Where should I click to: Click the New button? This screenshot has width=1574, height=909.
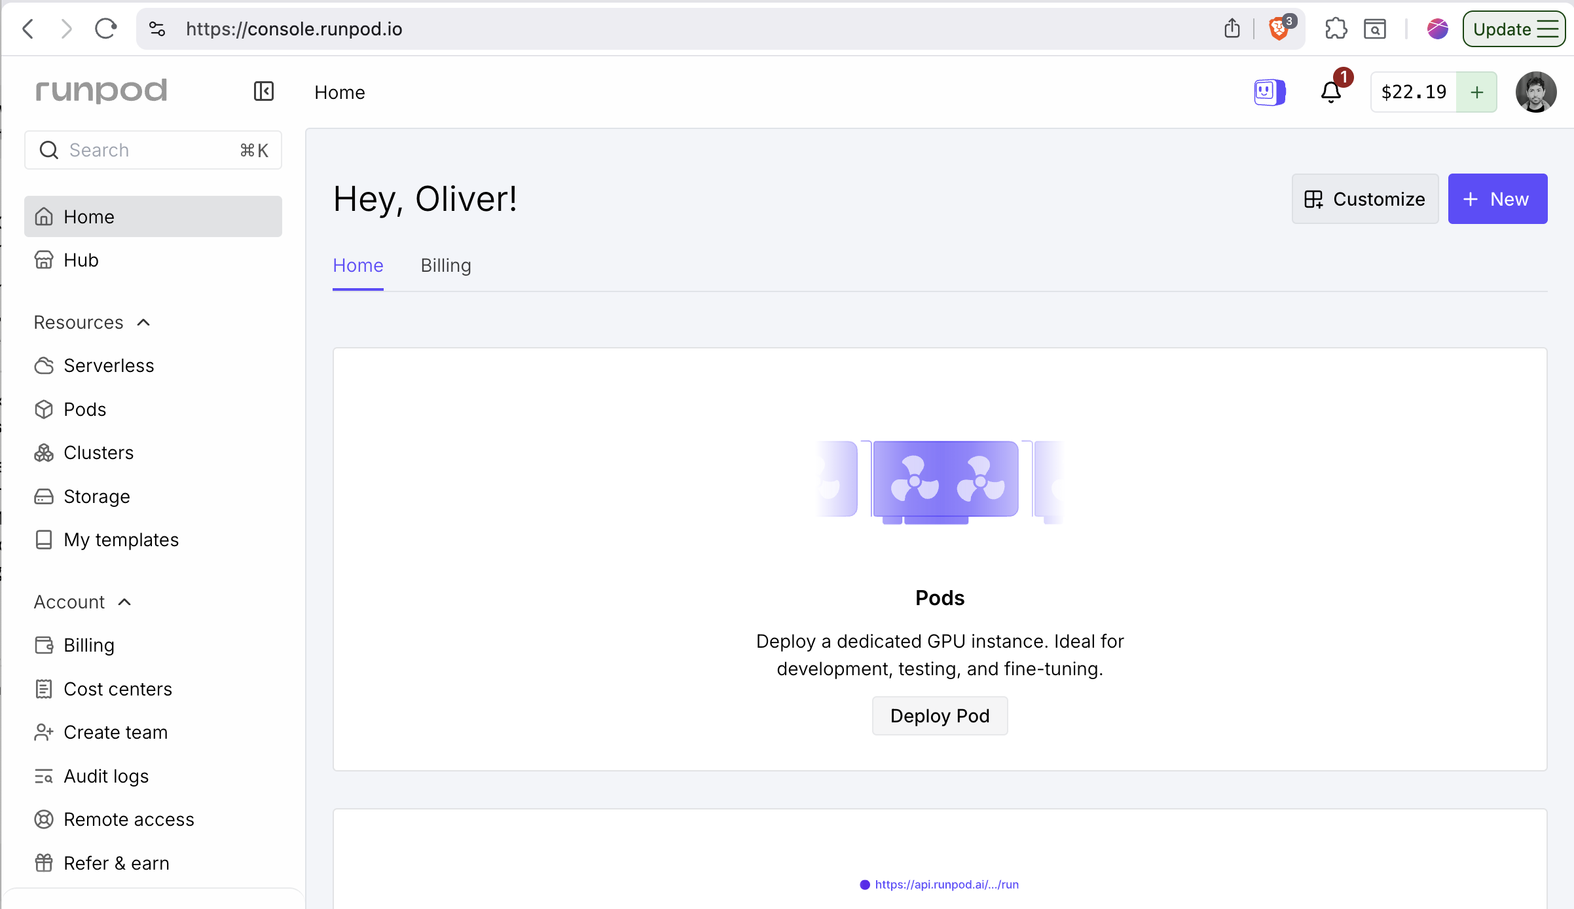point(1497,199)
